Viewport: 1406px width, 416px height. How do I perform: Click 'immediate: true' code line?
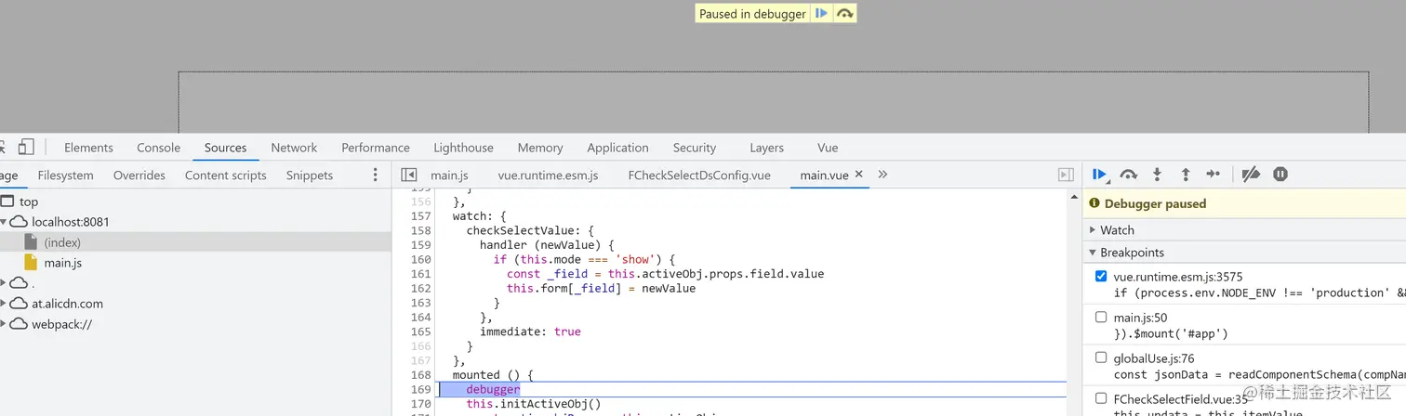pos(530,331)
